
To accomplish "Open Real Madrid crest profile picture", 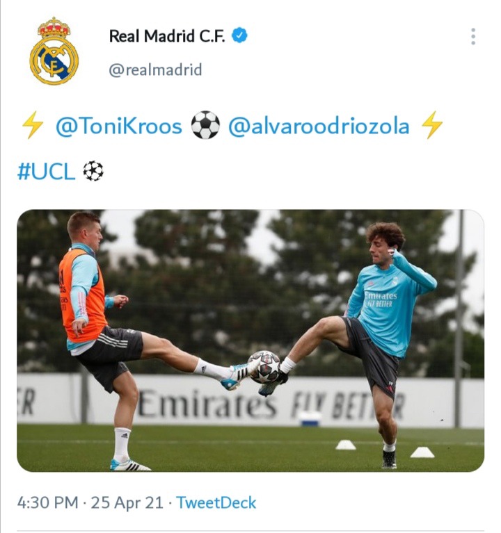I will pyautogui.click(x=54, y=51).
